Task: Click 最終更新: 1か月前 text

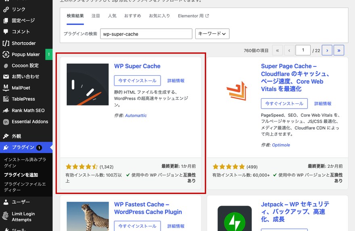Action: point(179,166)
